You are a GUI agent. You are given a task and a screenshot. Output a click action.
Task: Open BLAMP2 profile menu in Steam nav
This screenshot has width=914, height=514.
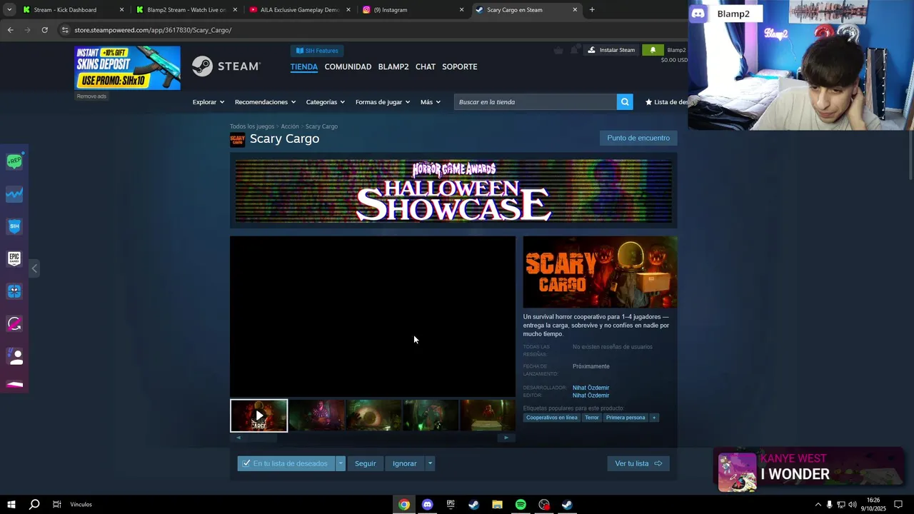point(393,66)
